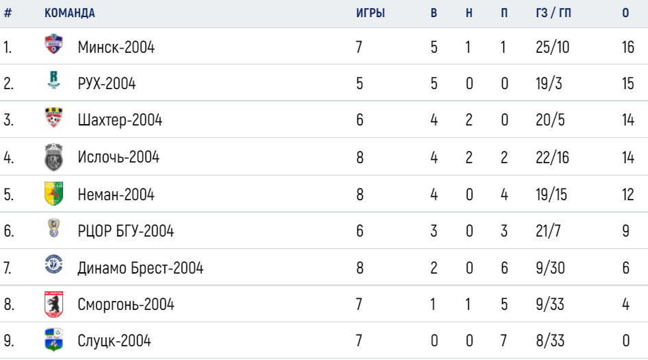Click the Слуцк-2004 team crest
The height and width of the screenshot is (360, 648).
(53, 339)
